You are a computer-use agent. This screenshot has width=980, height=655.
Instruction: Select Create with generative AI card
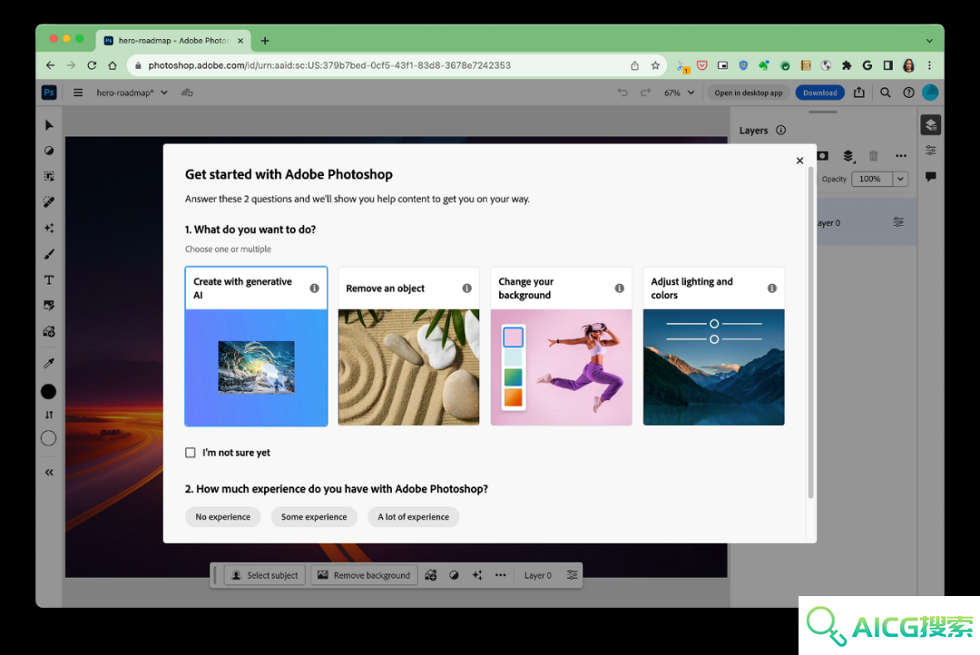(x=256, y=347)
